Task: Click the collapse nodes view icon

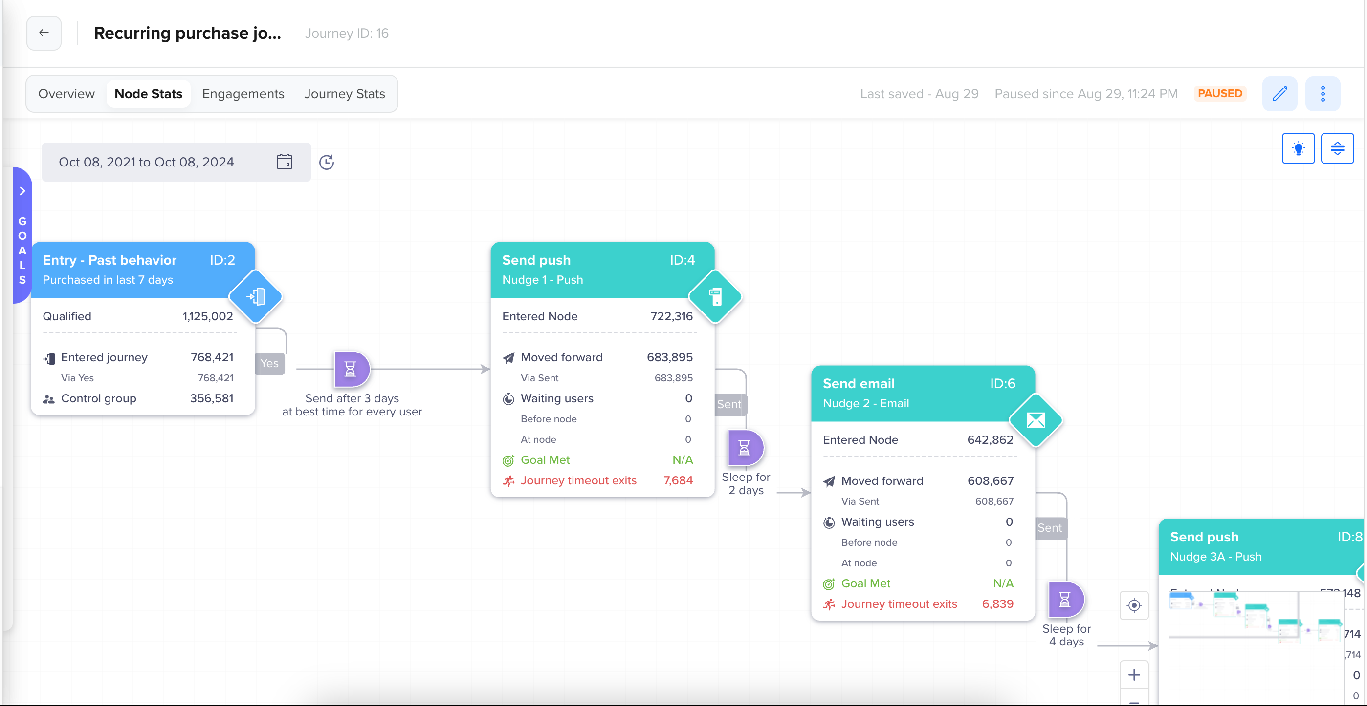Action: (1337, 148)
